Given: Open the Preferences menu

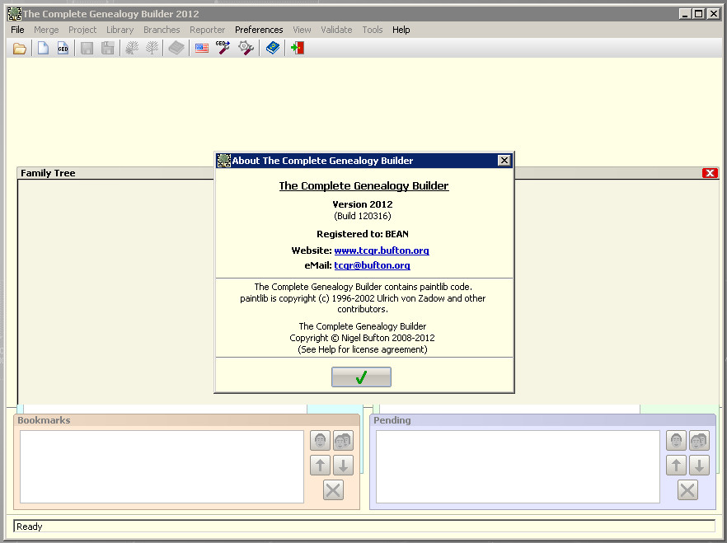Looking at the screenshot, I should tap(259, 30).
